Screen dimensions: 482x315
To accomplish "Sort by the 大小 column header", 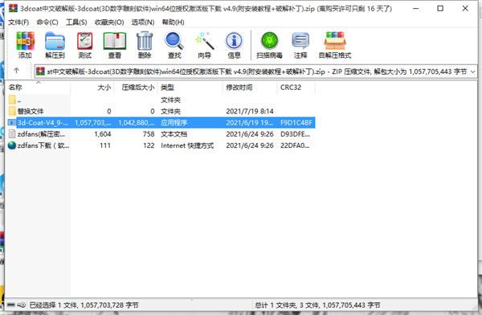I will 92,88.
